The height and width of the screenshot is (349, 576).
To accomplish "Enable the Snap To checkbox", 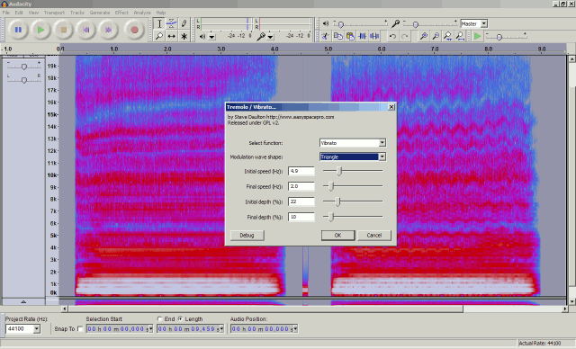I will [x=80, y=329].
